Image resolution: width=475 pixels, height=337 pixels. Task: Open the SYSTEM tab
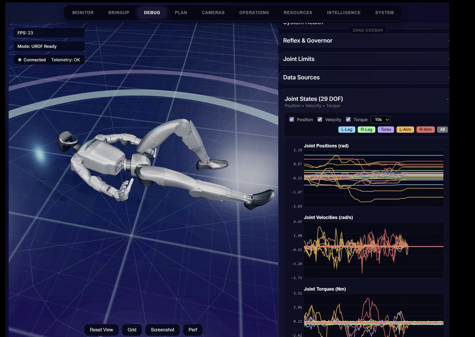pyautogui.click(x=384, y=13)
